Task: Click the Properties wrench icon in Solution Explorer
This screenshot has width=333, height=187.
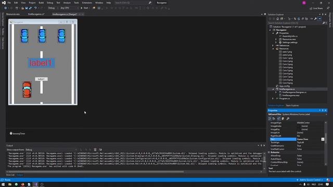Action: click(316, 19)
